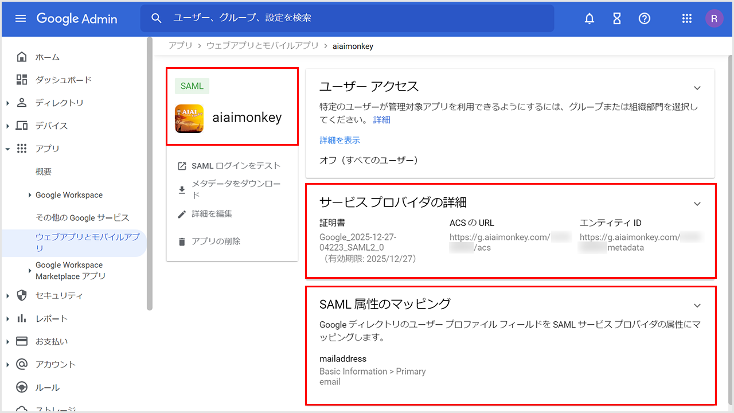Image resolution: width=734 pixels, height=413 pixels.
Task: Open the main hamburger menu
Action: tap(21, 18)
